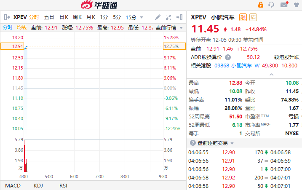Click the 沽 short-sell badge

253,17
